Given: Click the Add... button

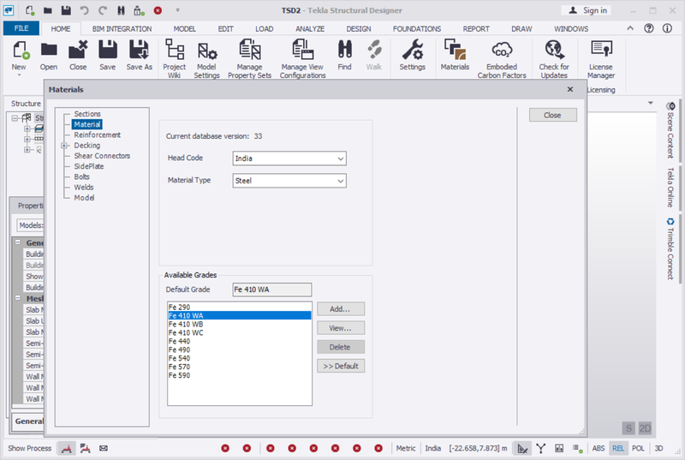Looking at the screenshot, I should pos(340,309).
